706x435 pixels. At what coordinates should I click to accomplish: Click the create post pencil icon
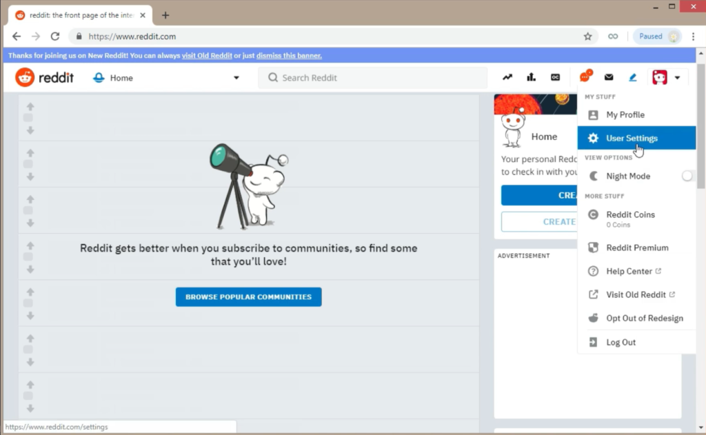pos(633,77)
